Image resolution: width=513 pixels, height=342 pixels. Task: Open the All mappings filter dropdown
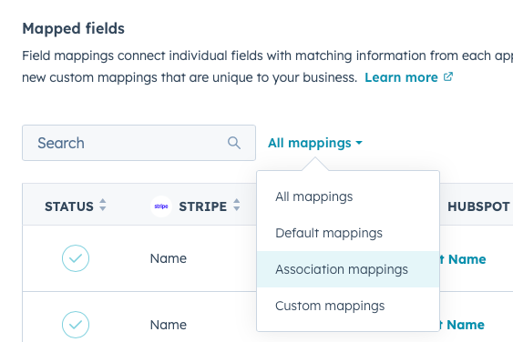point(315,143)
